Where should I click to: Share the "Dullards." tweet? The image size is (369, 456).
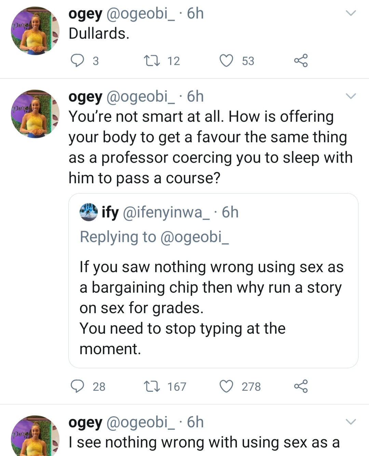coord(301,61)
